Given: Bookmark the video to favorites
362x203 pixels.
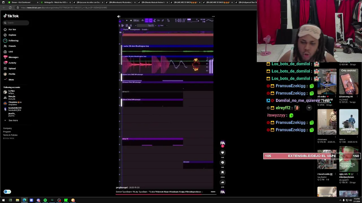Looking at the screenshot, I should click(x=223, y=172).
